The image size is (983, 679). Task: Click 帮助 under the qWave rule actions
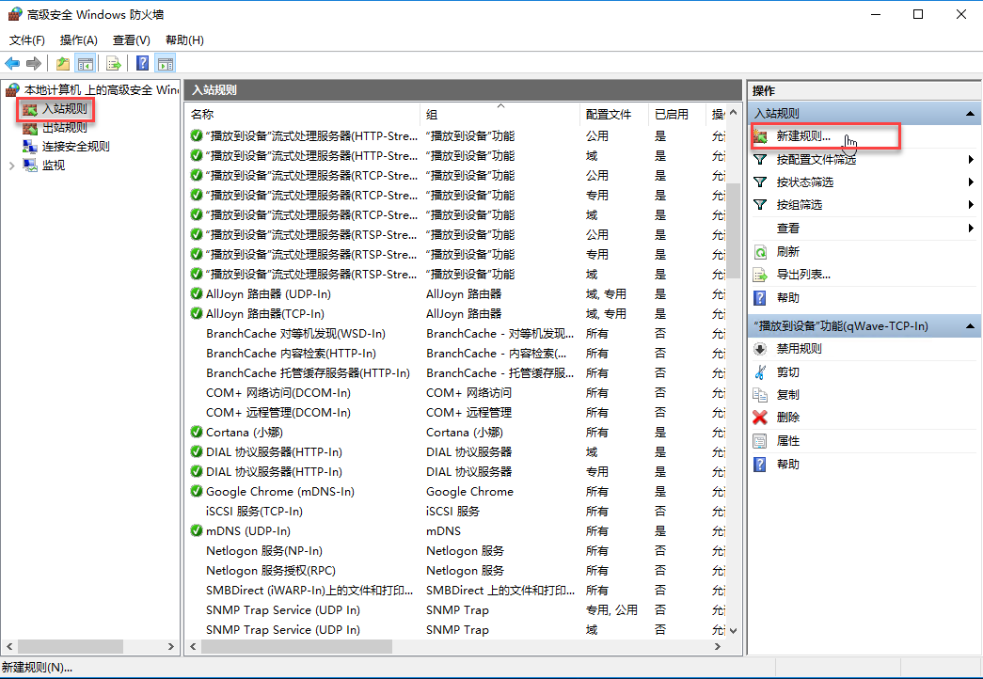point(787,465)
